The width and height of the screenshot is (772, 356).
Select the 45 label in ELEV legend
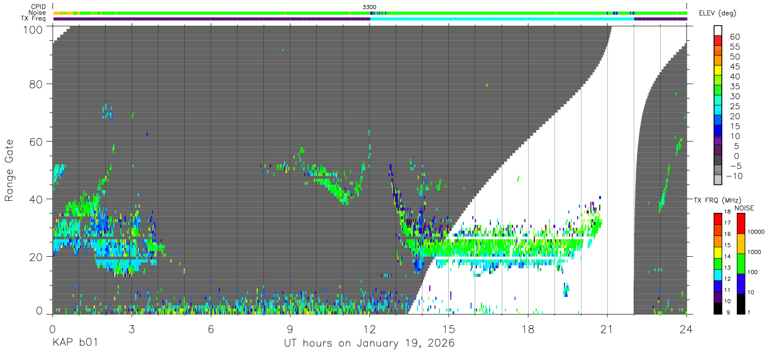(734, 67)
